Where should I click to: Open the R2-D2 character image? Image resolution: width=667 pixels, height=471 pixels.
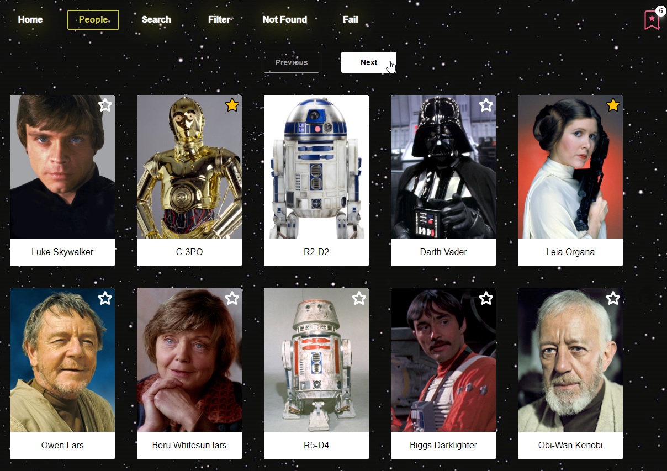click(x=316, y=167)
